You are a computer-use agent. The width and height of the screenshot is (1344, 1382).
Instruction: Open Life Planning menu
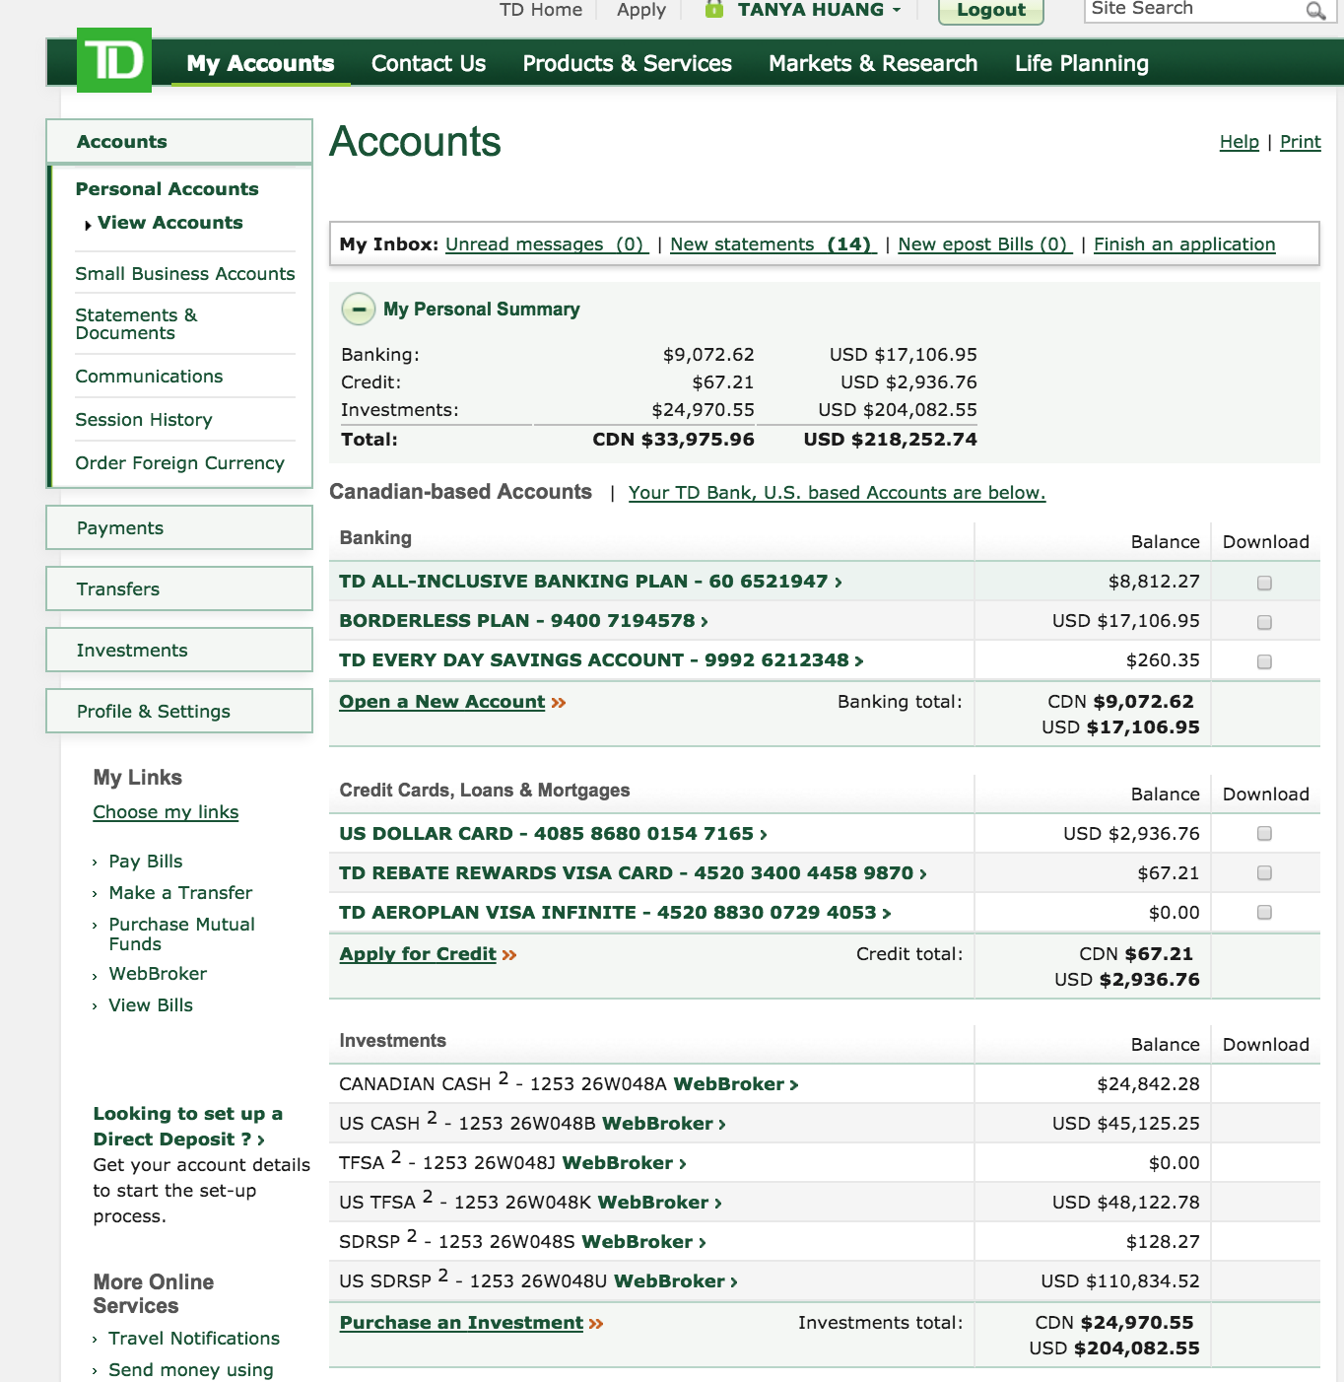click(x=1082, y=63)
